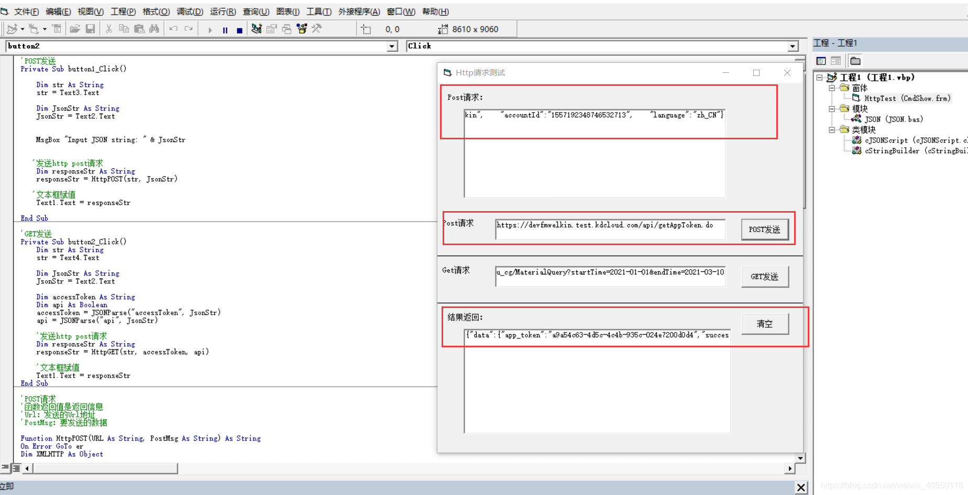Open the Add Project dropdown arrow
This screenshot has height=495, width=968.
point(23,29)
